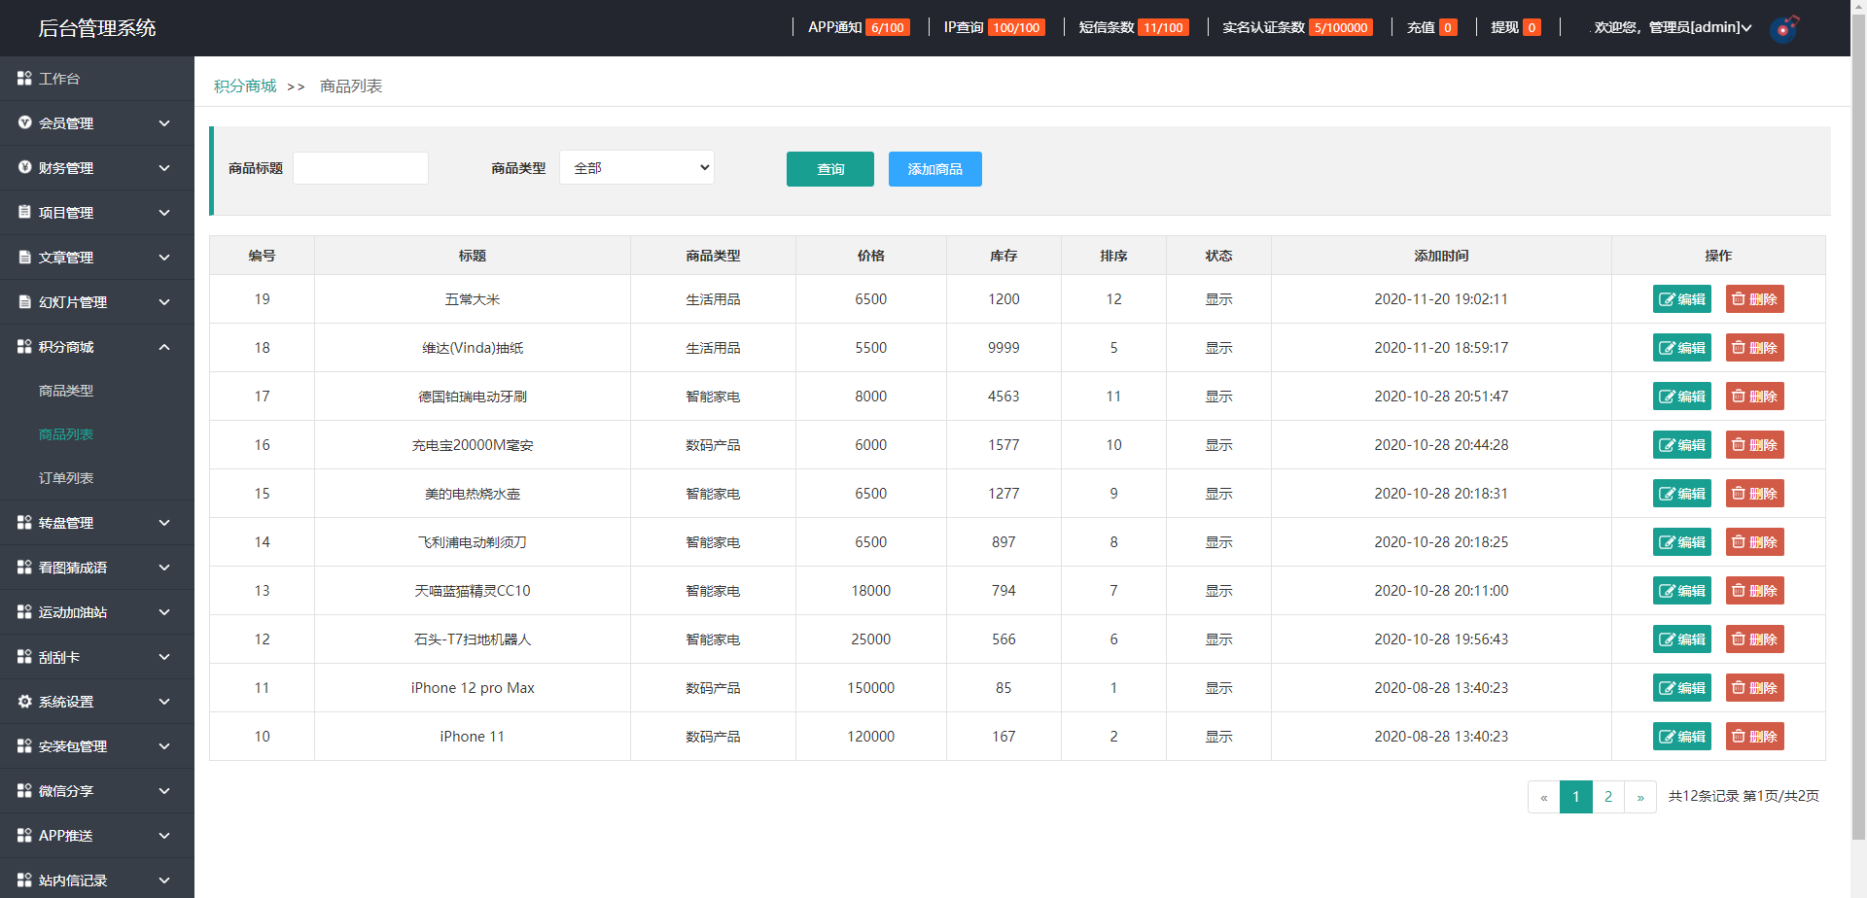Screen dimensions: 1867x898
Task: Click the 查询 search button
Action: [x=829, y=169]
